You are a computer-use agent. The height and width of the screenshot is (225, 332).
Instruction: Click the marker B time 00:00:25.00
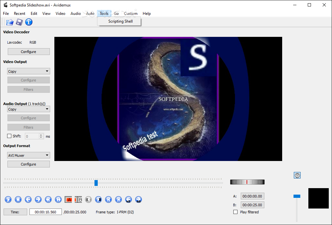click(252, 205)
